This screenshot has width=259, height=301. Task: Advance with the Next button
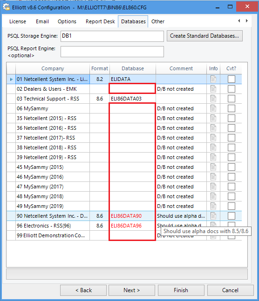(132, 290)
